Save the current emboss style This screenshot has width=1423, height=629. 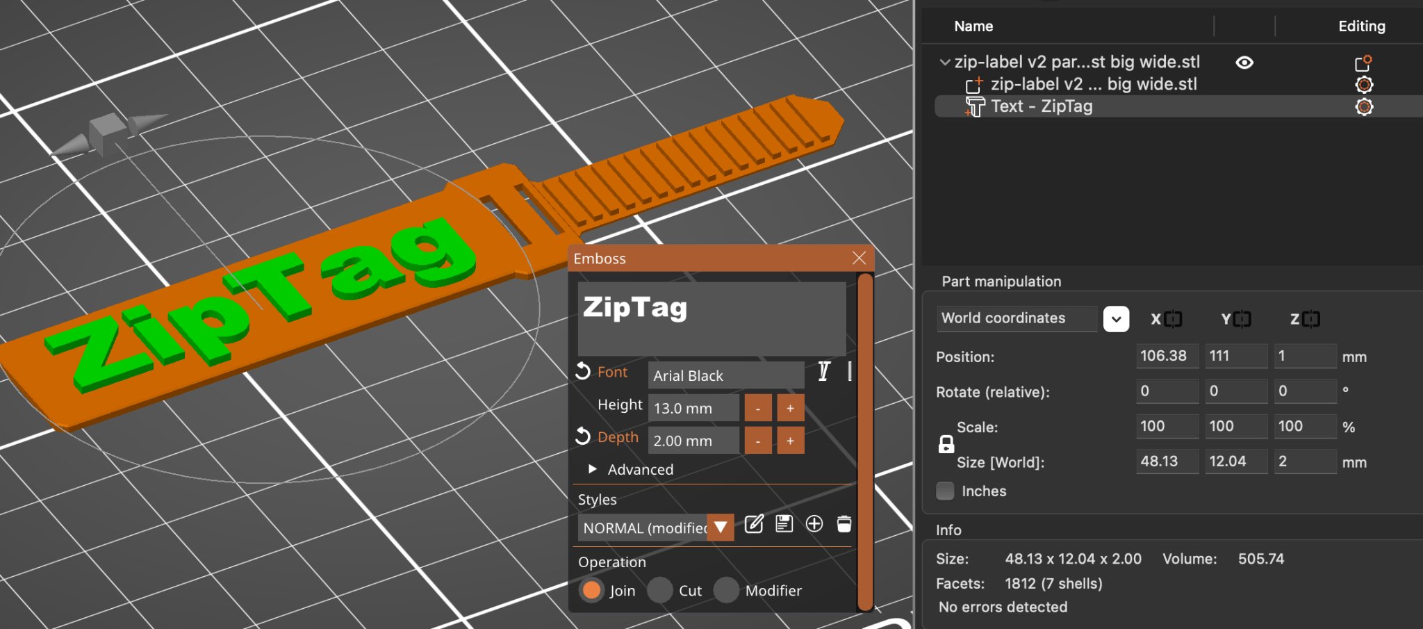(x=784, y=524)
